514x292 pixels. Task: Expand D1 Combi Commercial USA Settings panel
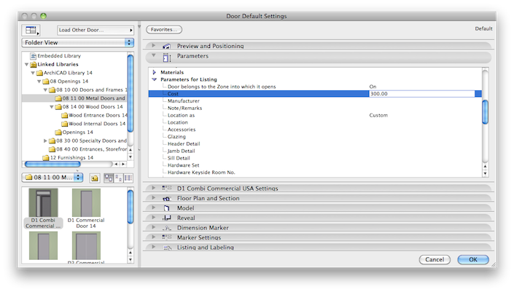click(153, 188)
